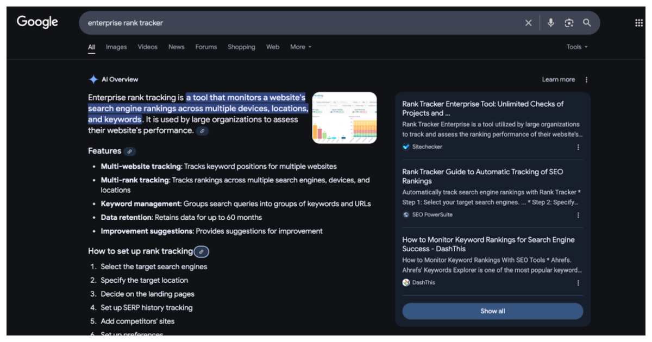This screenshot has width=652, height=342.
Task: Click SEO PowerSuite source name
Action: pyautogui.click(x=432, y=214)
